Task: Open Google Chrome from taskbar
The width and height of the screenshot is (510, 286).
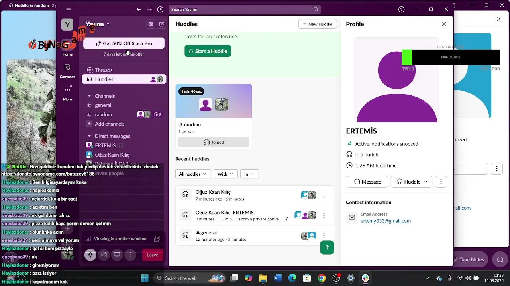Action: pyautogui.click(x=322, y=278)
